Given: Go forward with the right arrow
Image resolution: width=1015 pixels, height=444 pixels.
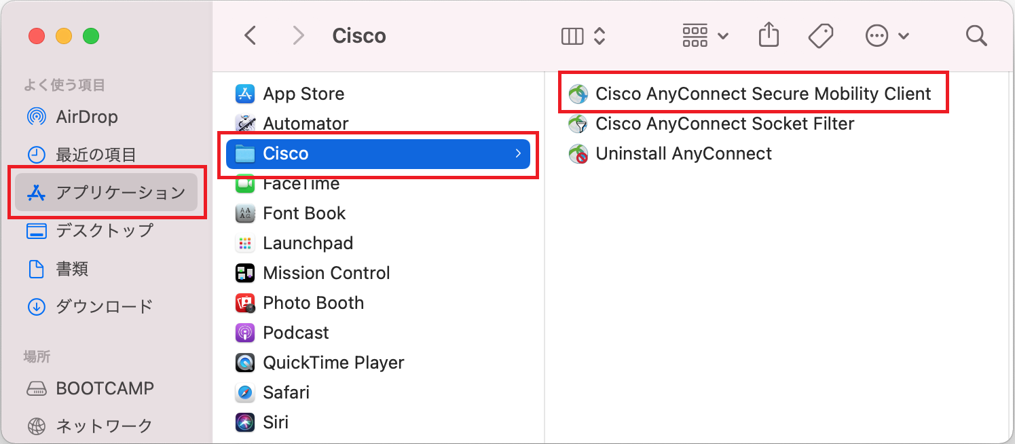Looking at the screenshot, I should pyautogui.click(x=298, y=35).
